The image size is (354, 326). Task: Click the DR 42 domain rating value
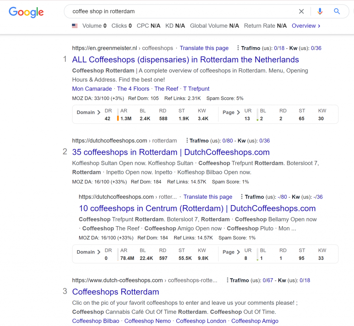point(108,118)
